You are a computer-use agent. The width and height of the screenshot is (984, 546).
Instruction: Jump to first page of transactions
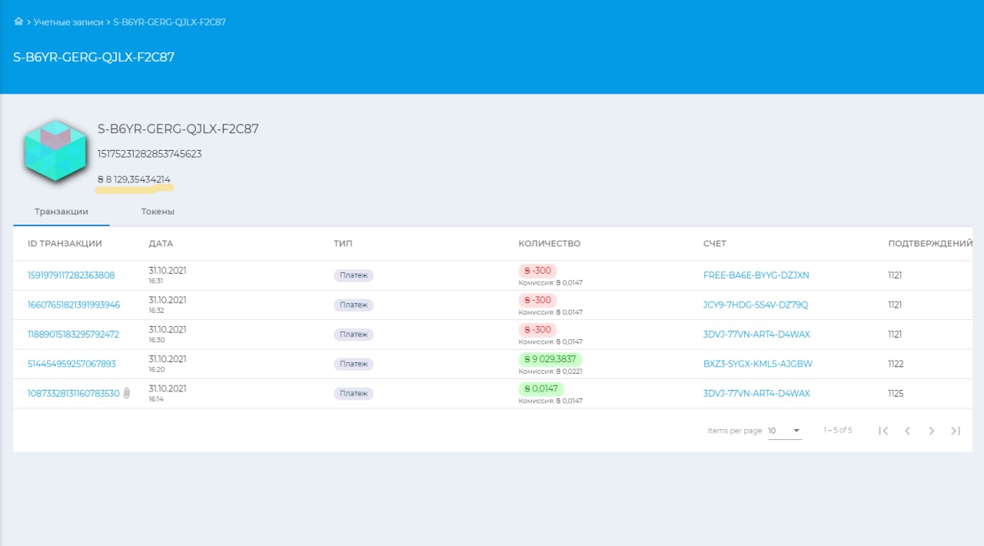[x=883, y=431]
